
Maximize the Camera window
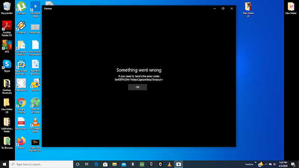pyautogui.click(x=223, y=8)
